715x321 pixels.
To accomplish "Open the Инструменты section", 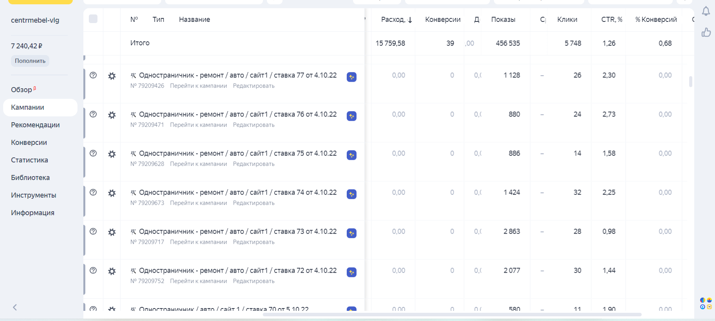I will coord(34,195).
